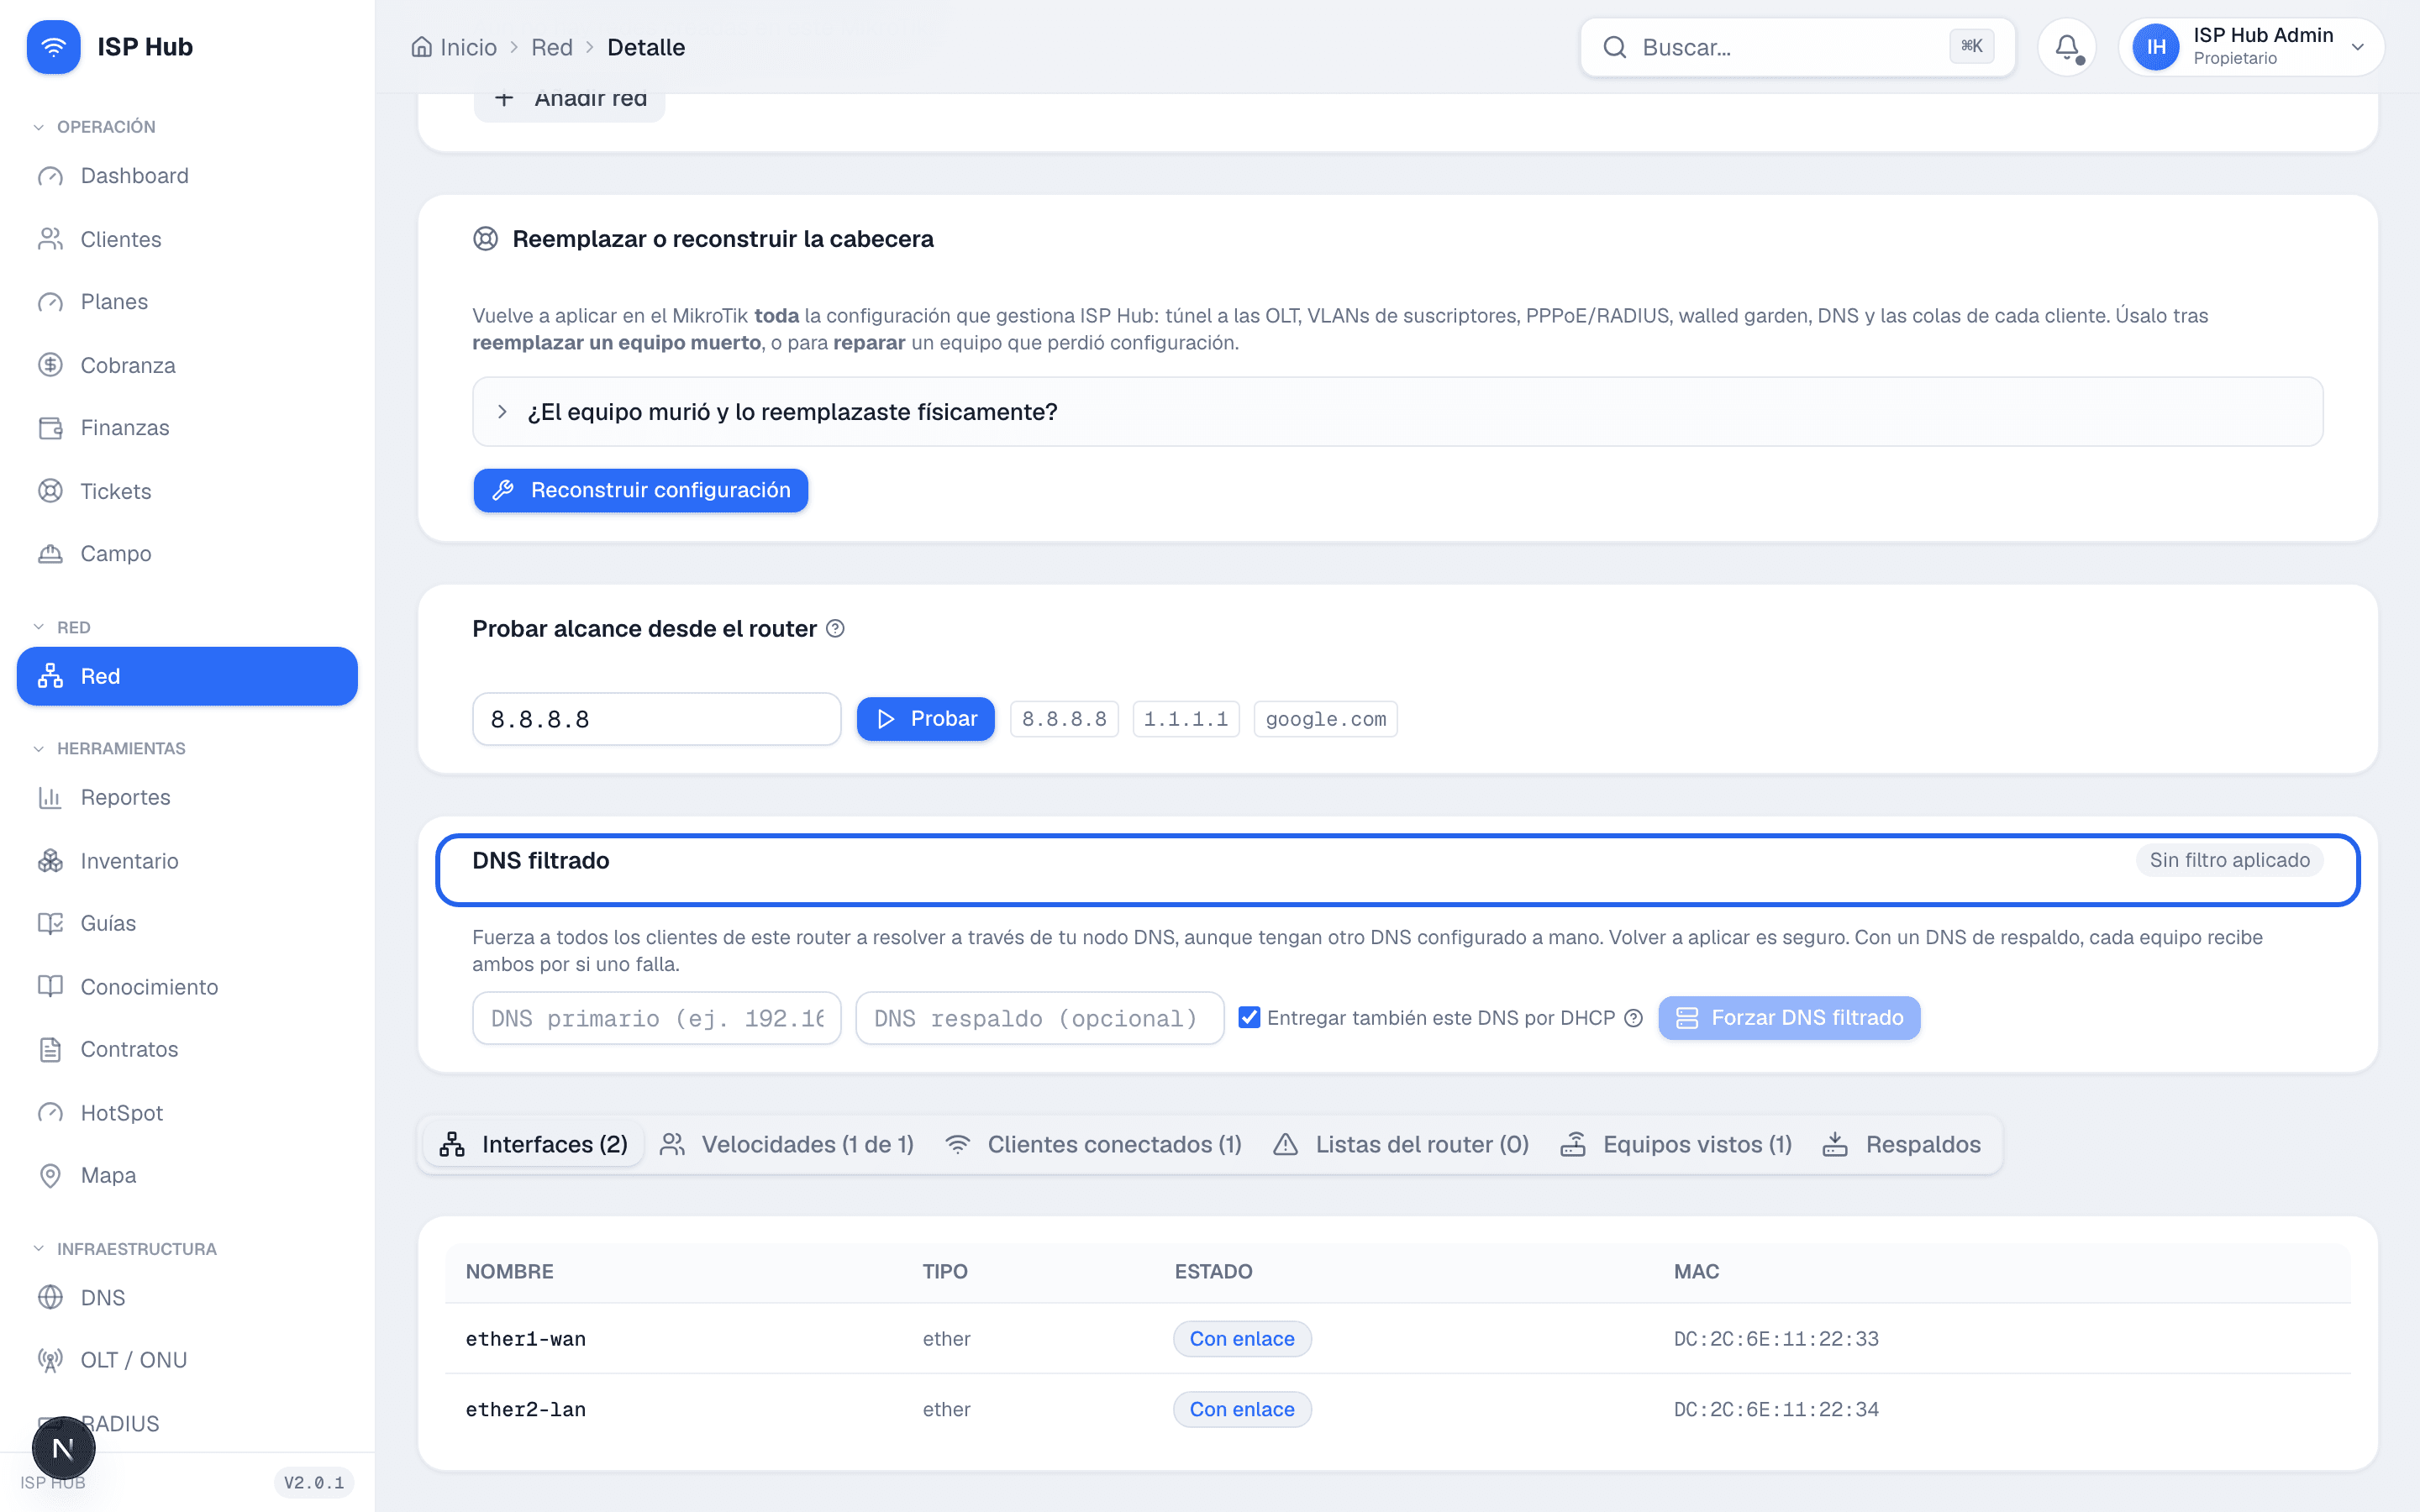Click Reconstruir configuración button
Viewport: 2420px width, 1512px height.
point(641,490)
